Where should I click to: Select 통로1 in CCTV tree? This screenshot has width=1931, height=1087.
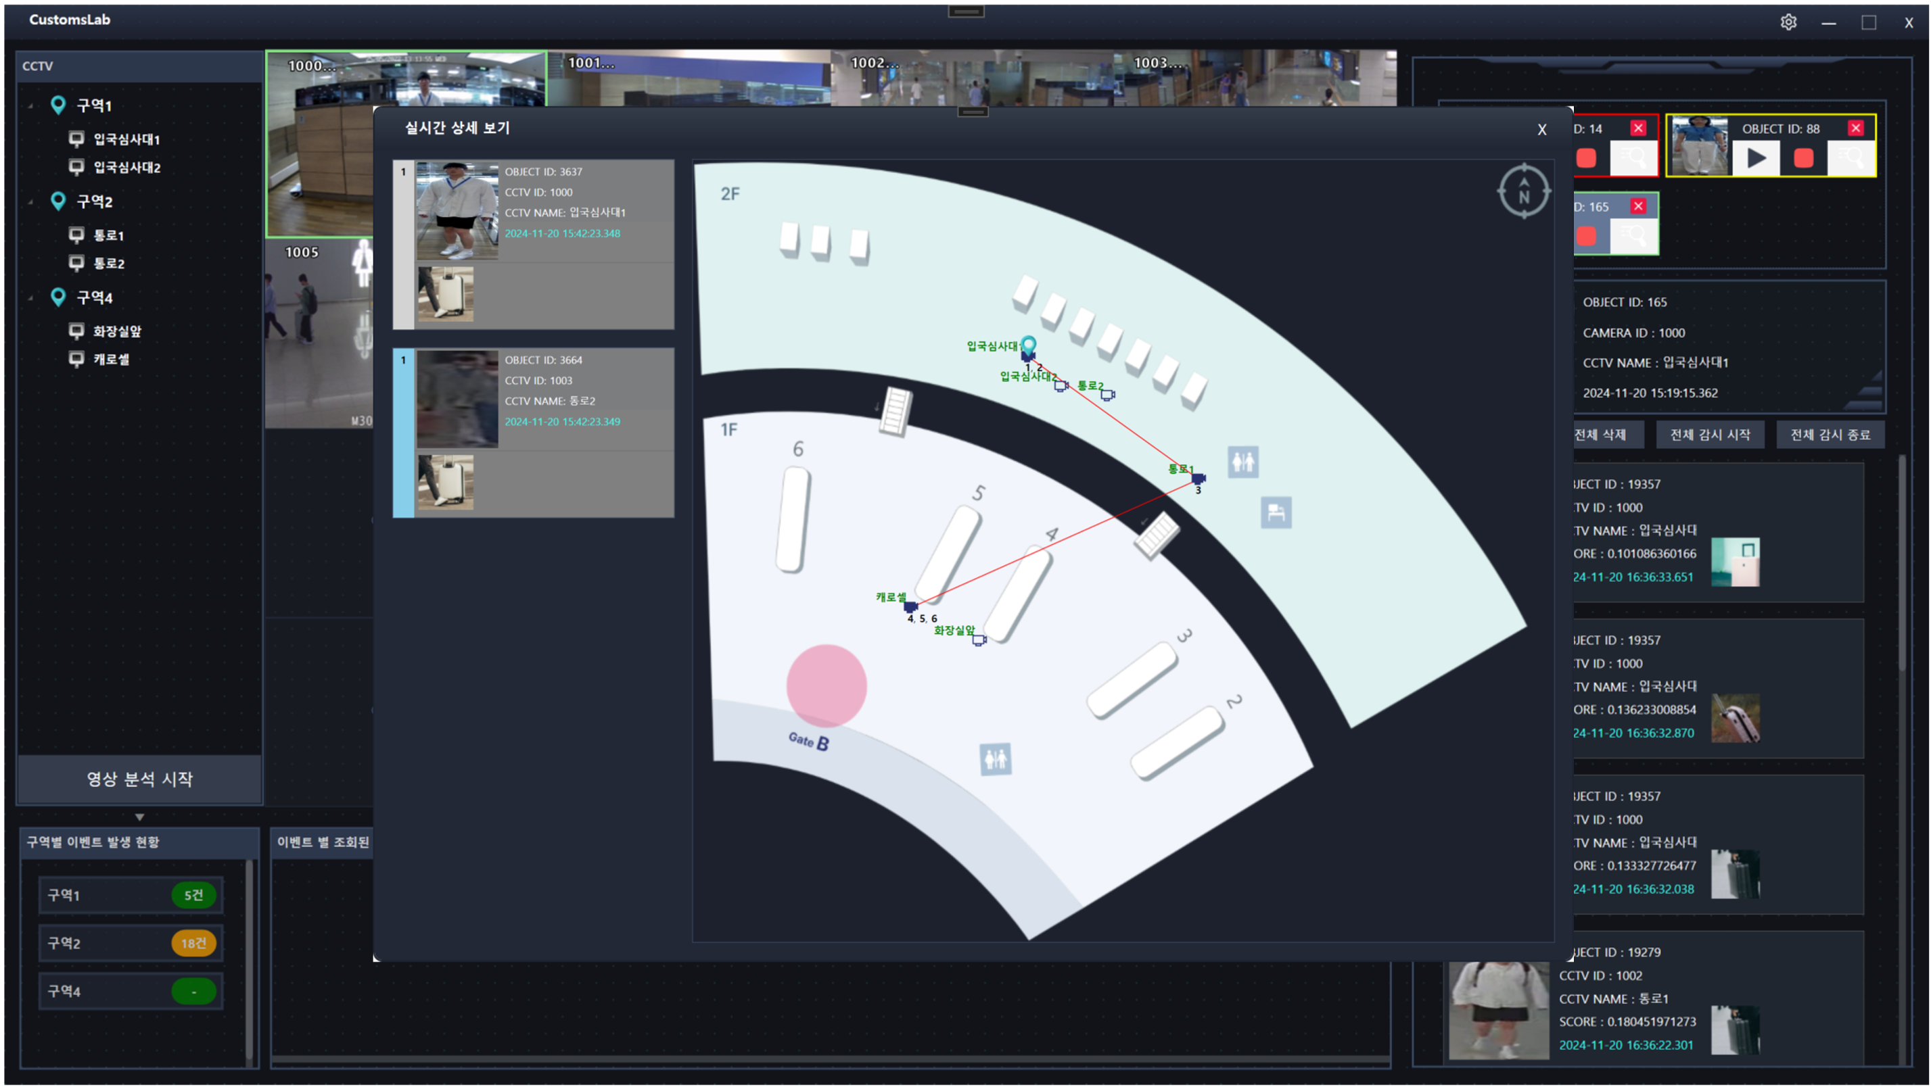[x=109, y=235]
